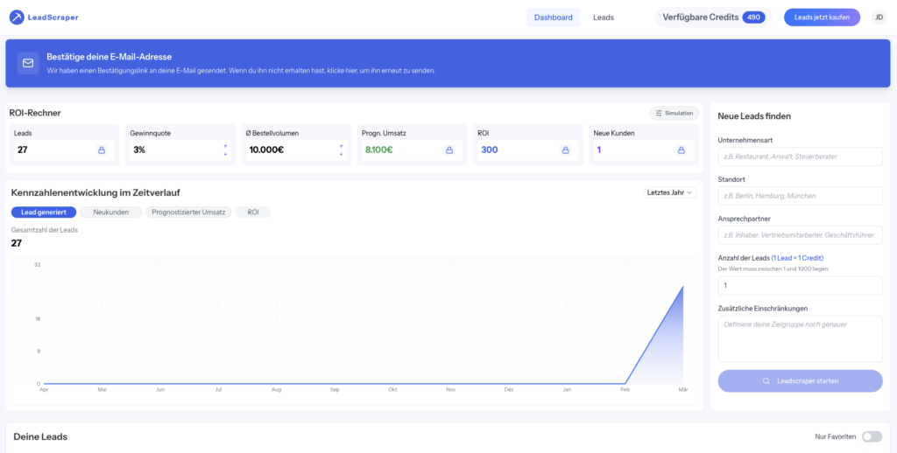
Task: Adjust Gewinnquote with its stepper arrows
Action: tap(225, 150)
